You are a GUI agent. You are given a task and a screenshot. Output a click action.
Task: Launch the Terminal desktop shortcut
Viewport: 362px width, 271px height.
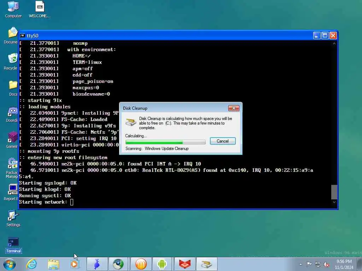(13, 246)
